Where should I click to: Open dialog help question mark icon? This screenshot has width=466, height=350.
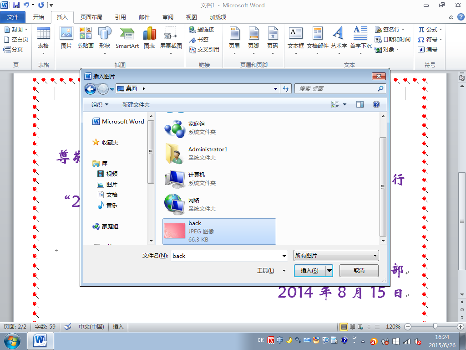tap(376, 104)
